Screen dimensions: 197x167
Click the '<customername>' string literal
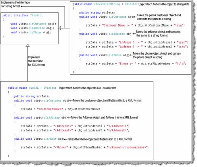point(50,109)
